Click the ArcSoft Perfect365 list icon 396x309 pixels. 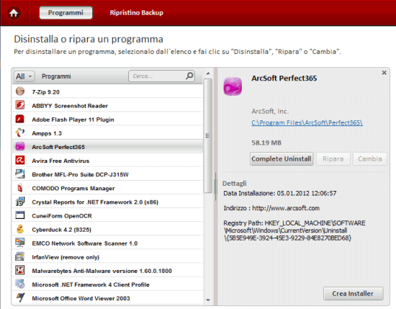20,146
